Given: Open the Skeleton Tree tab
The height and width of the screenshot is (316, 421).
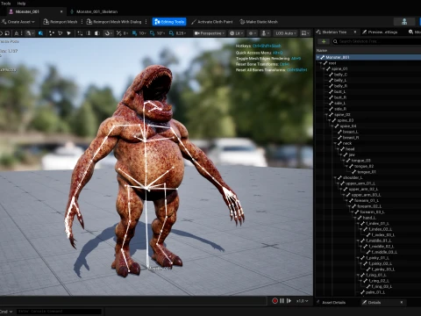Looking at the screenshot, I should [x=334, y=32].
